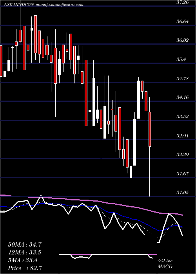Click the 36.64 price axis label

pos(183,22)
